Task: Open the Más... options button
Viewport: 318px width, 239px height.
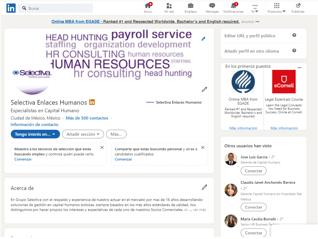Action: (x=116, y=134)
